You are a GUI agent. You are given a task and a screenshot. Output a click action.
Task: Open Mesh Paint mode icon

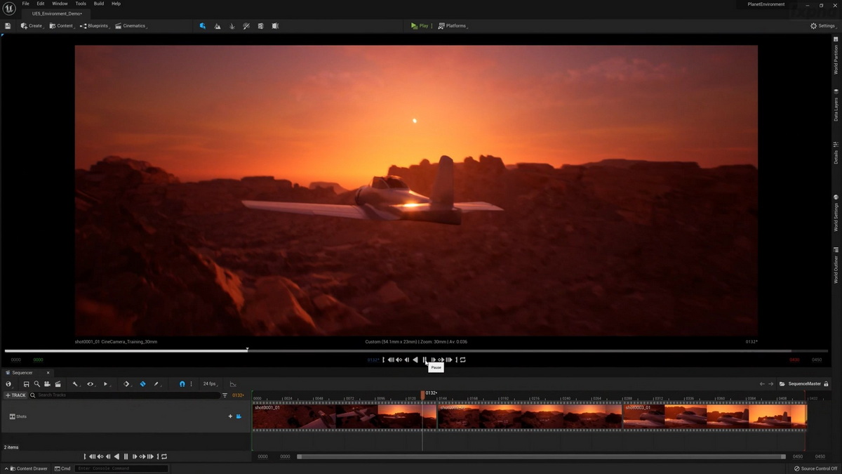coord(246,26)
